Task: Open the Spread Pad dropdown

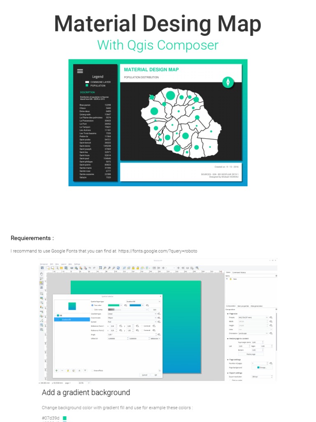Action: pos(132,322)
